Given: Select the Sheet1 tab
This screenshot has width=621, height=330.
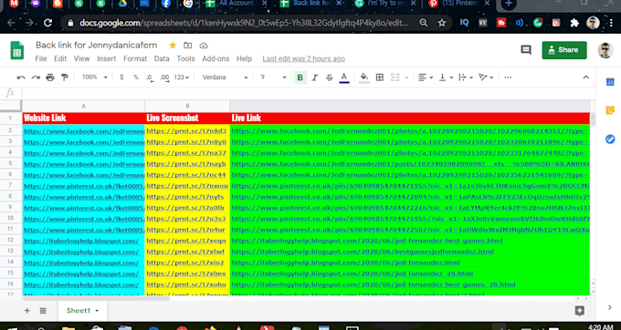Looking at the screenshot, I should (82, 311).
